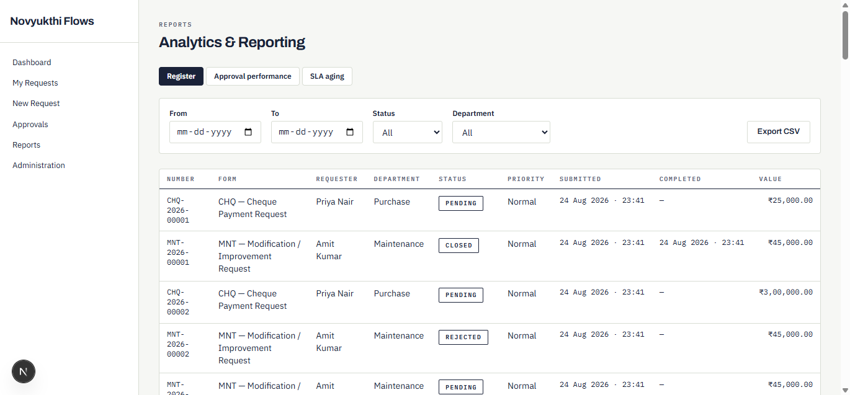Click Amit Kumar in MNT-2026-00001 row
Viewport: 850px width, 395px height.
(329, 250)
